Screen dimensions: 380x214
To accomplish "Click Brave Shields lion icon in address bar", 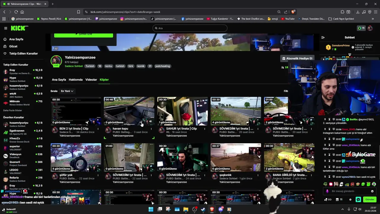I will 293,12.
